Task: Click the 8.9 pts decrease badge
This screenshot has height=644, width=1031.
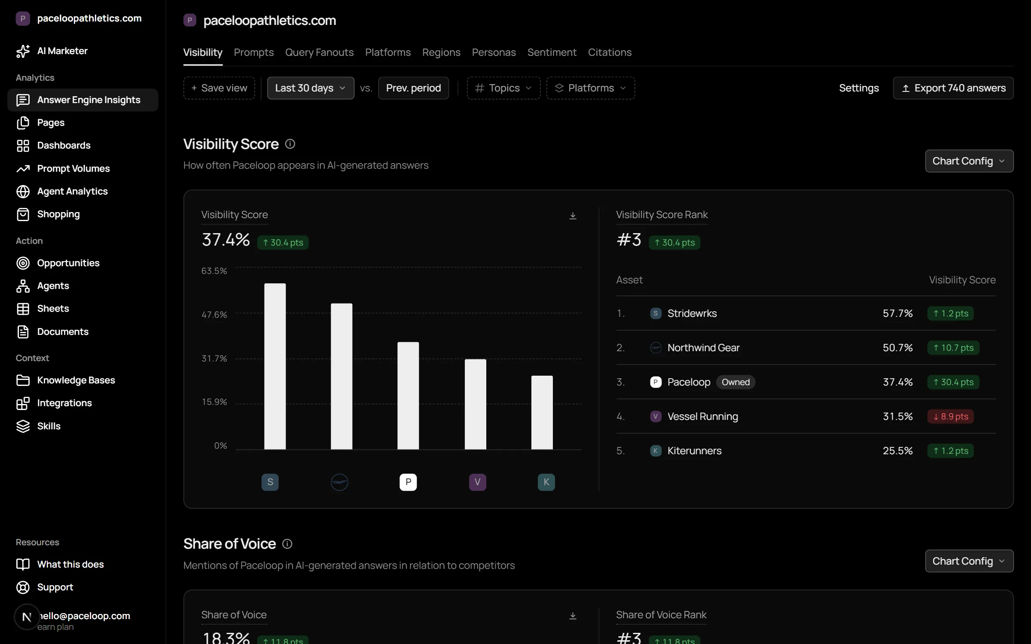Action: point(950,416)
